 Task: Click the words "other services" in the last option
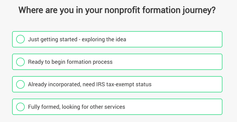point(107,107)
